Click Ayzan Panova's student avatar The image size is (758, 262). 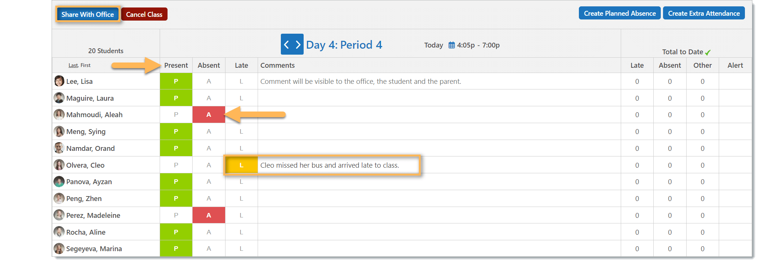(x=59, y=182)
